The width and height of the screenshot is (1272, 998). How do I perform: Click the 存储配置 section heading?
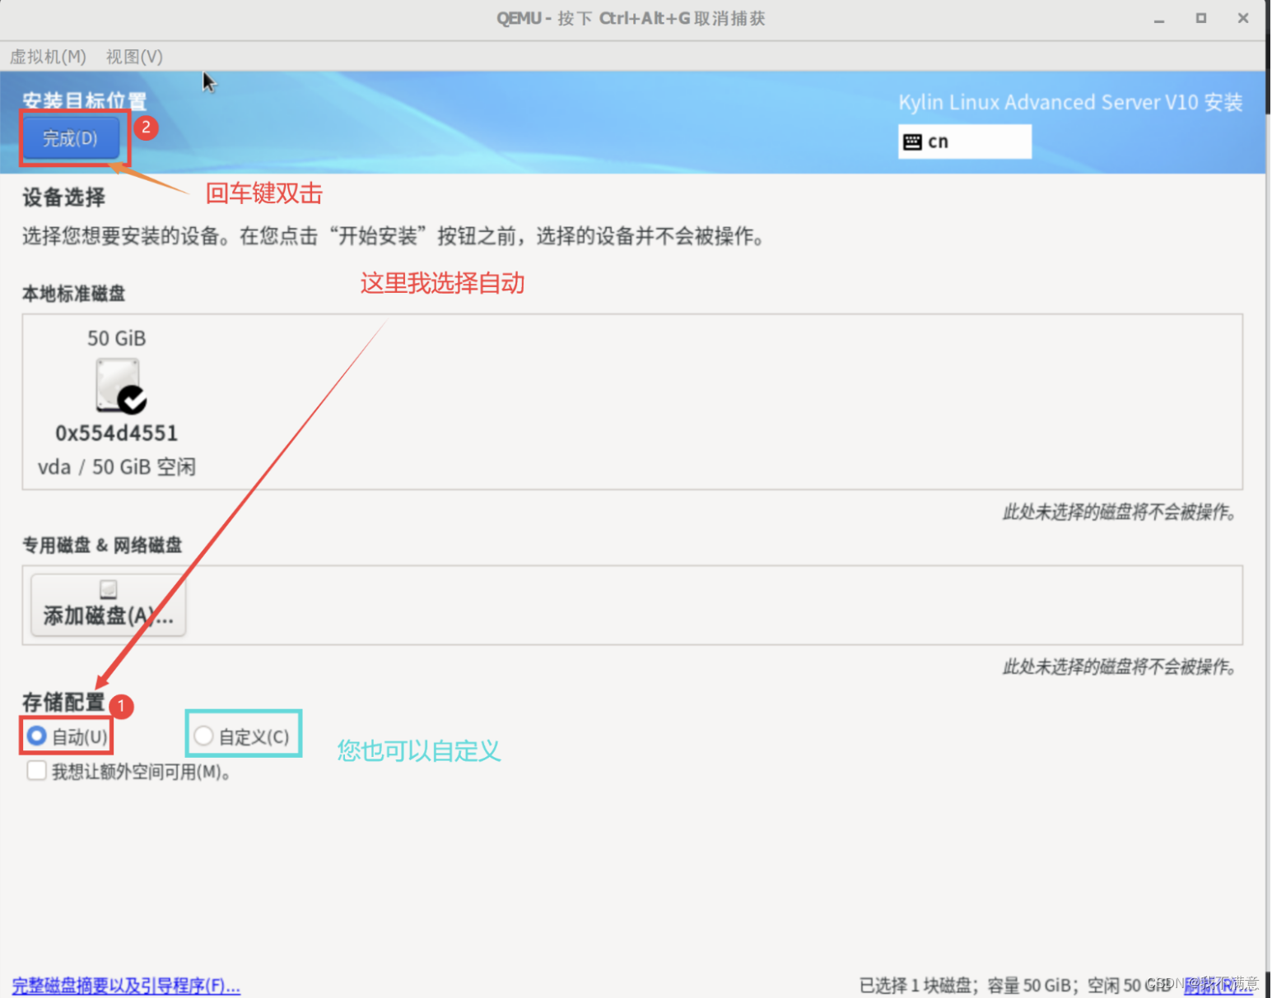pyautogui.click(x=63, y=702)
